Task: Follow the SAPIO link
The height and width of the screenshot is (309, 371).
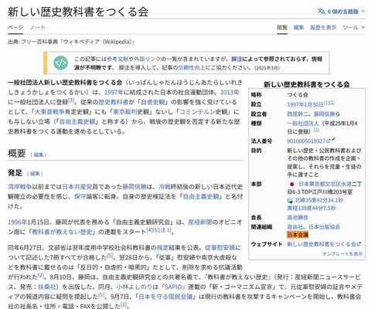Action: [x=173, y=287]
